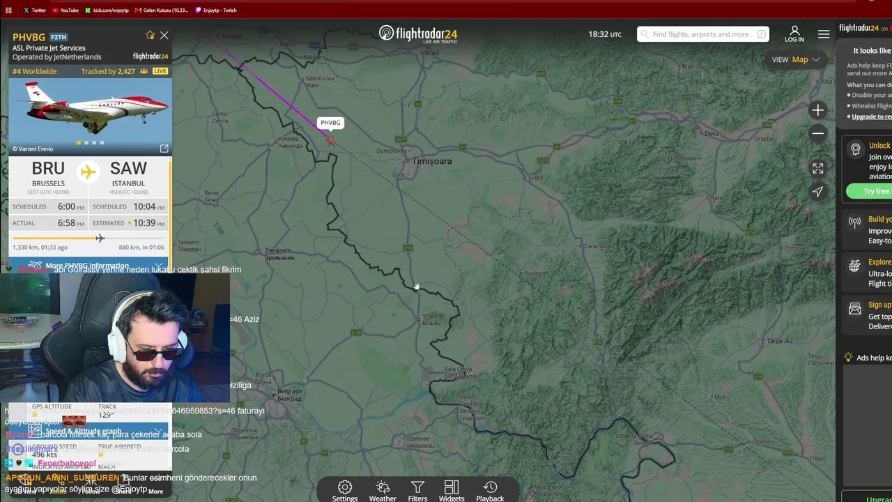Open the Filters panel

pyautogui.click(x=417, y=491)
